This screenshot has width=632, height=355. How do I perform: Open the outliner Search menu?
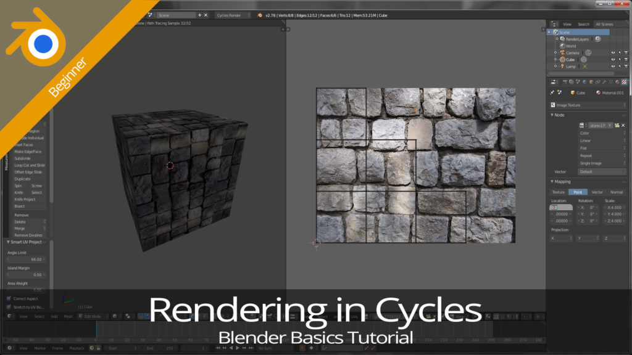click(583, 24)
